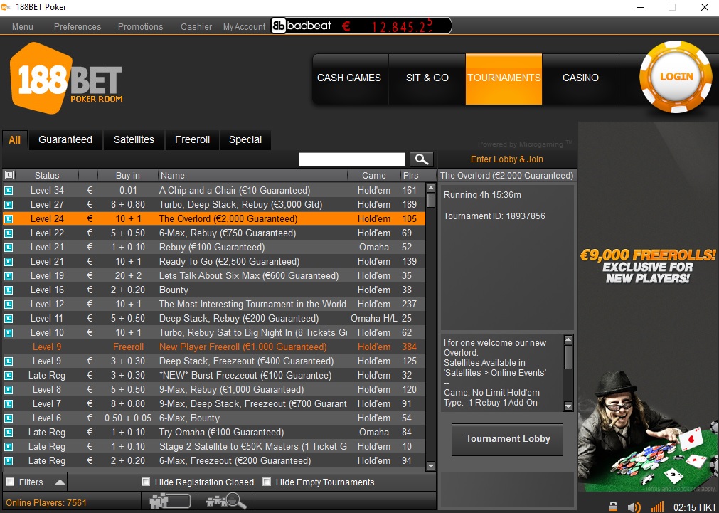The height and width of the screenshot is (513, 719).
Task: Sort by Game column header
Action: tap(373, 175)
